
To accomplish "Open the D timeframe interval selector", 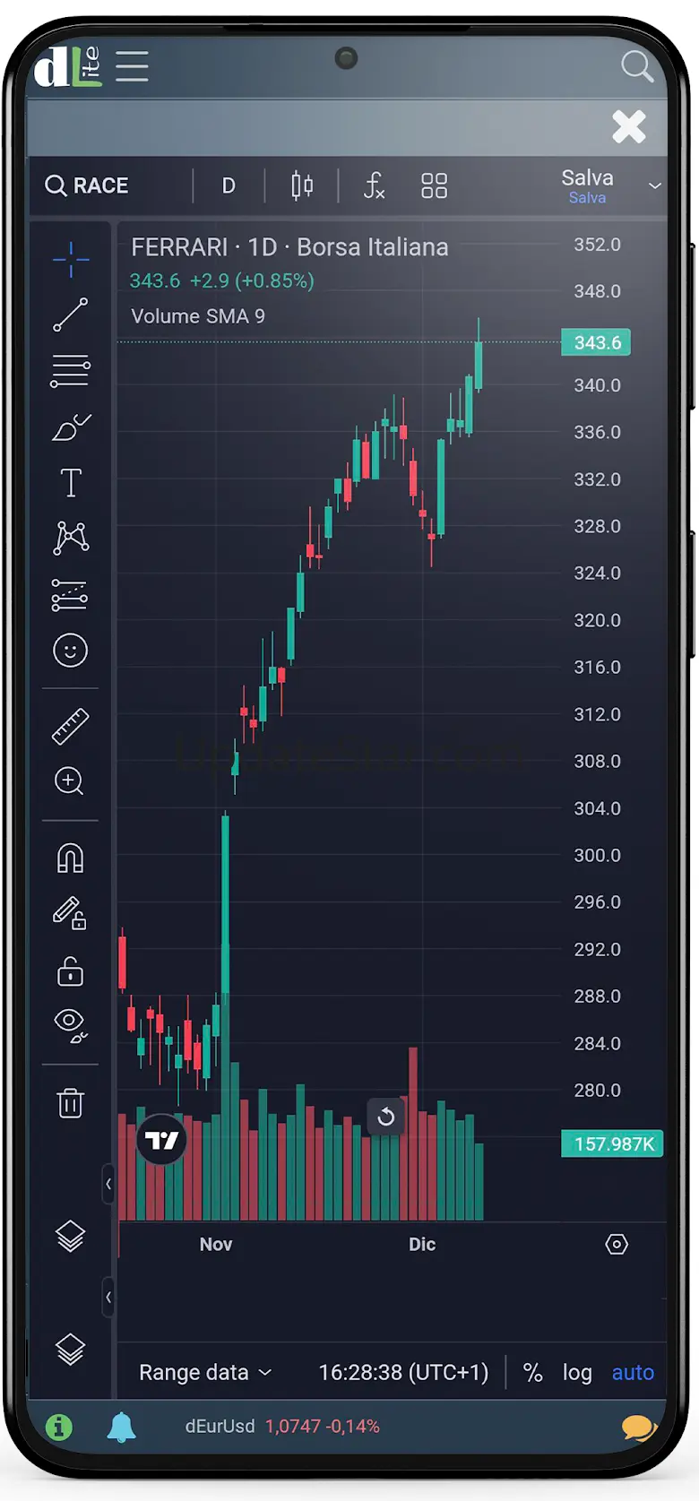I will point(229,185).
